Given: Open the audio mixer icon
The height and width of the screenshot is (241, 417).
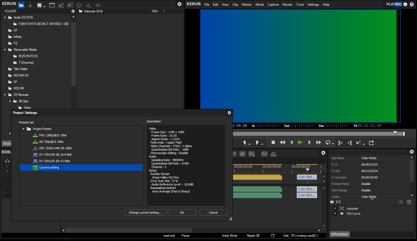Looking at the screenshot, I should (264, 154).
